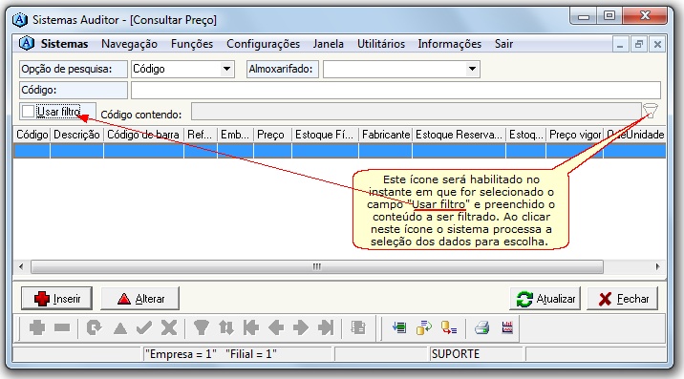
Task: Open the Configurações menu
Action: pyautogui.click(x=263, y=44)
